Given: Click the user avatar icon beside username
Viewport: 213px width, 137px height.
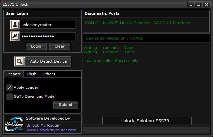Looking at the screenshot, I should pos(15,25).
